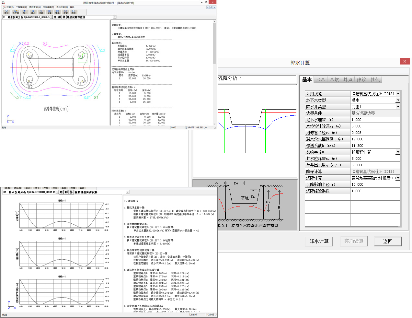Click the 开窗 (Window Zoom) toolbar icon
Image resolution: width=412 pixels, height=318 pixels.
pos(65,12)
